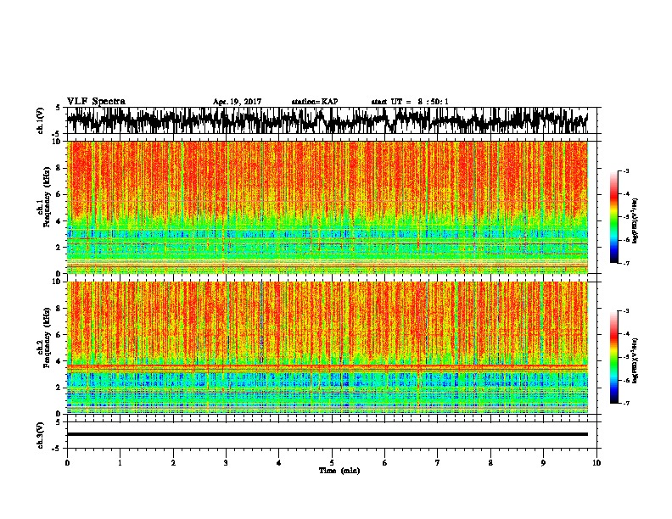Click the "-7" label on ch.2 color bar
This screenshot has width=672, height=519.
click(x=626, y=404)
